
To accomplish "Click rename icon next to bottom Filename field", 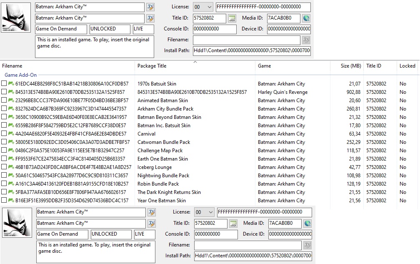I will tap(307, 245).
